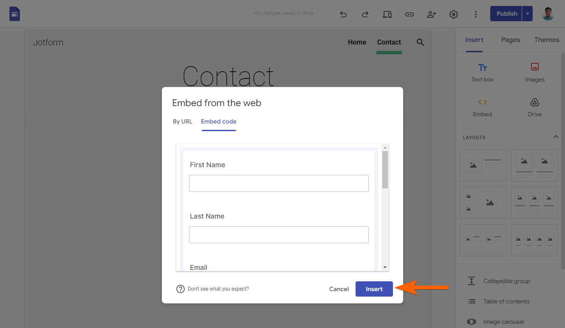The image size is (565, 328).
Task: Open the Themes tab
Action: coord(546,40)
